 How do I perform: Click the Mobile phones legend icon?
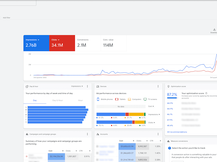point(98,99)
